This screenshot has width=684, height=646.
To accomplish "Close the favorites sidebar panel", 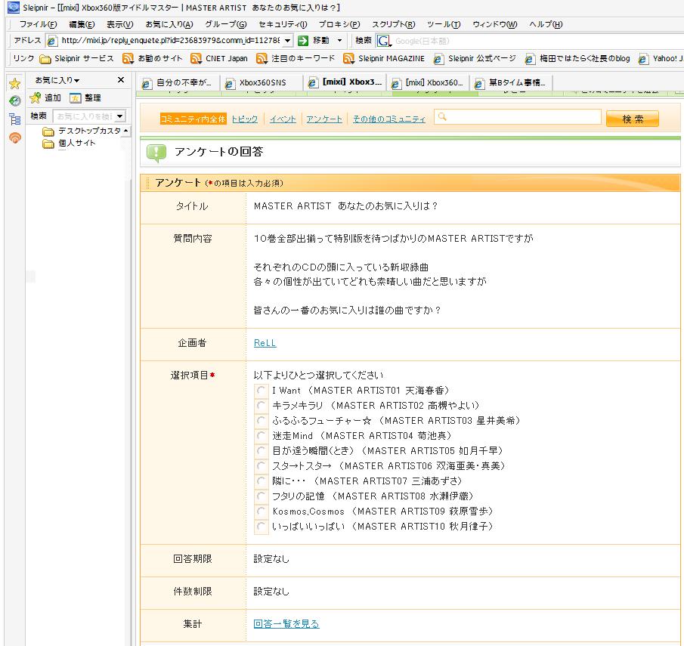I will pyautogui.click(x=121, y=80).
